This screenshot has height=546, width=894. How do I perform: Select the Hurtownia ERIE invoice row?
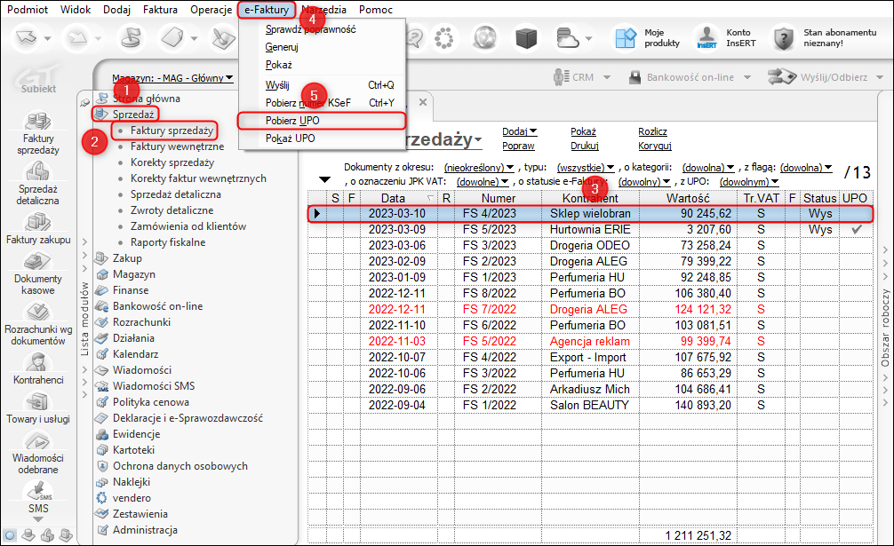coord(590,229)
